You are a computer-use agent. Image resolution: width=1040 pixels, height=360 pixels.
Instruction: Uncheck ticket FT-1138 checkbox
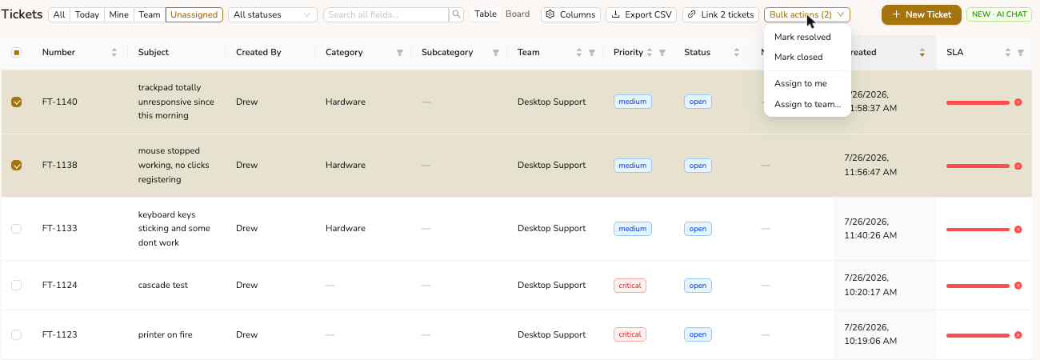(17, 166)
